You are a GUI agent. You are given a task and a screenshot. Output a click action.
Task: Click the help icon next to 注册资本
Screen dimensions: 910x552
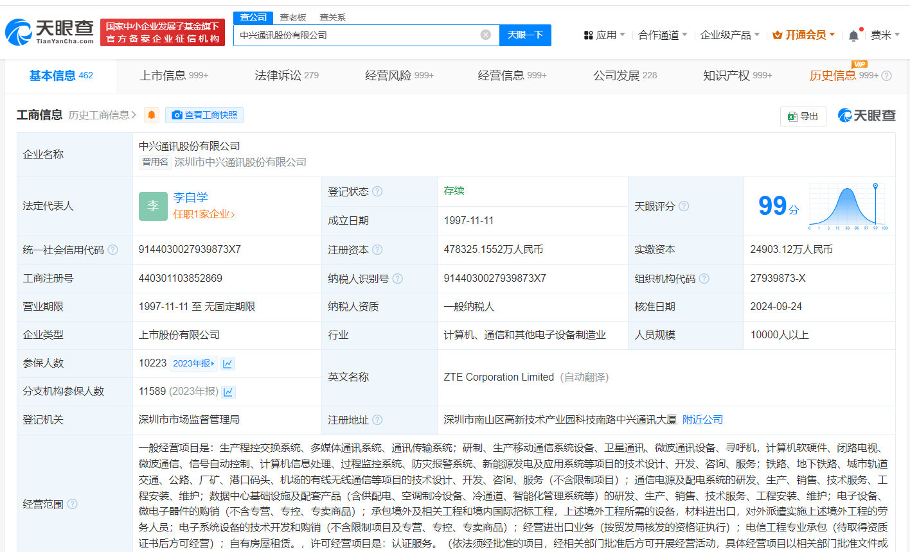point(377,250)
